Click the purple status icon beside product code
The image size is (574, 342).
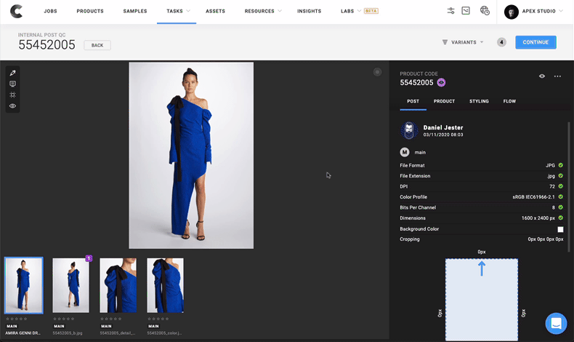click(x=441, y=82)
